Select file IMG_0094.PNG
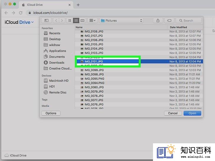The image size is (215, 161). pyautogui.click(x=139, y=83)
